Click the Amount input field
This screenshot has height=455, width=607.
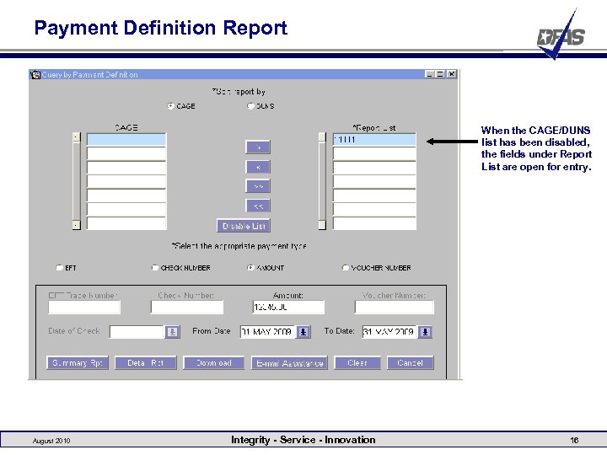(x=288, y=308)
